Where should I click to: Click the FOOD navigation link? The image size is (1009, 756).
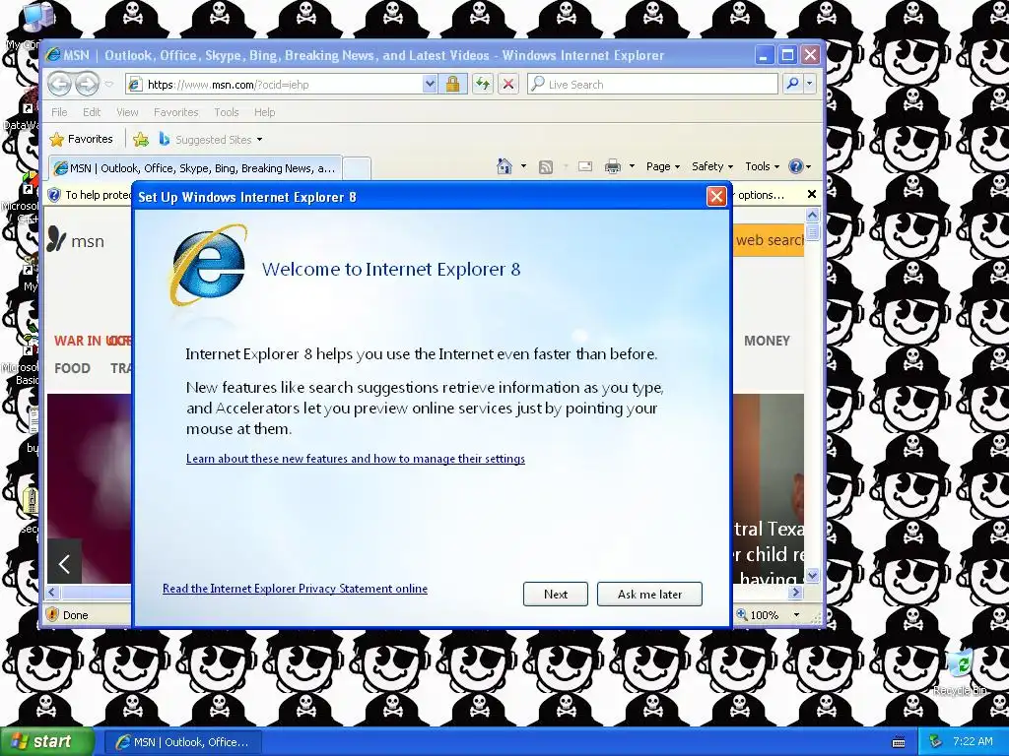click(x=72, y=368)
